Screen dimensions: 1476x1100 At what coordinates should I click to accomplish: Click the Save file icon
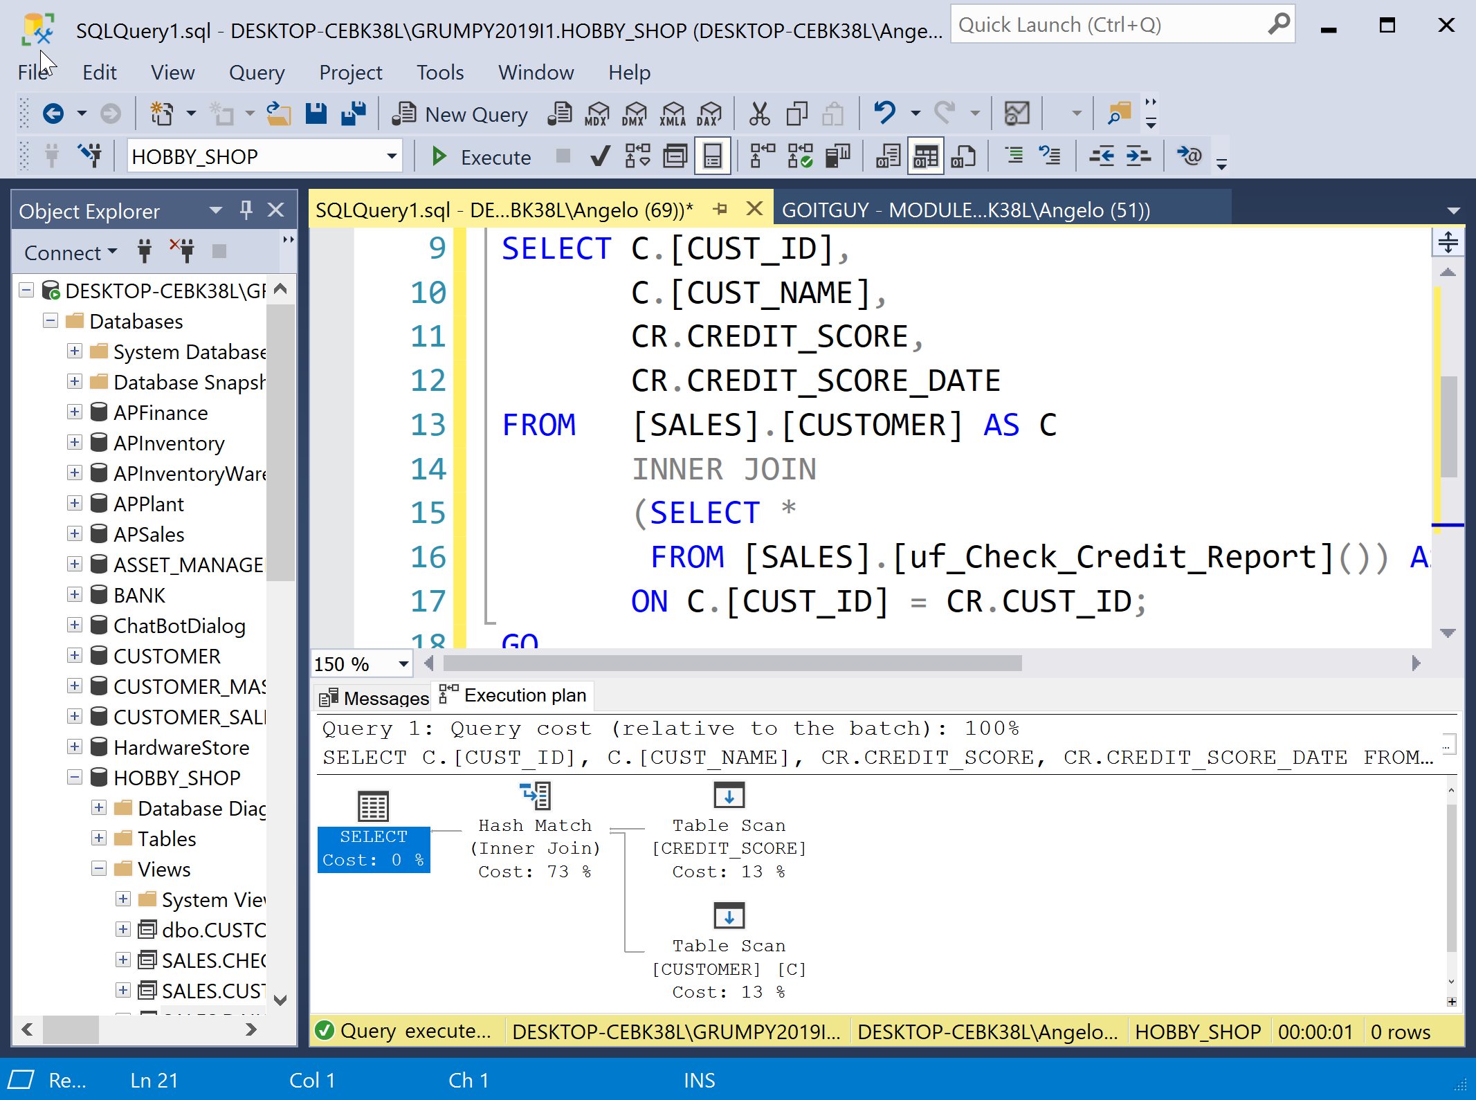[316, 113]
